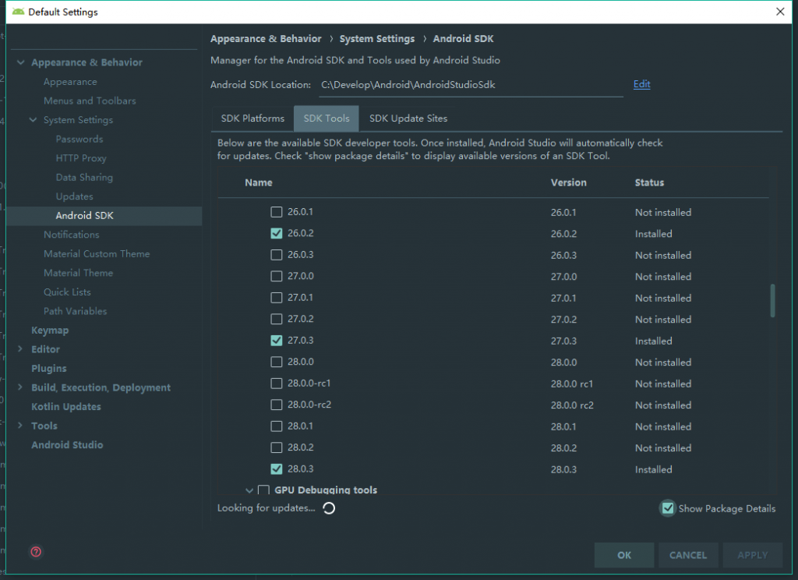Check the 28.0.1 build tools checkbox
Viewport: 798px width, 580px height.
(277, 426)
